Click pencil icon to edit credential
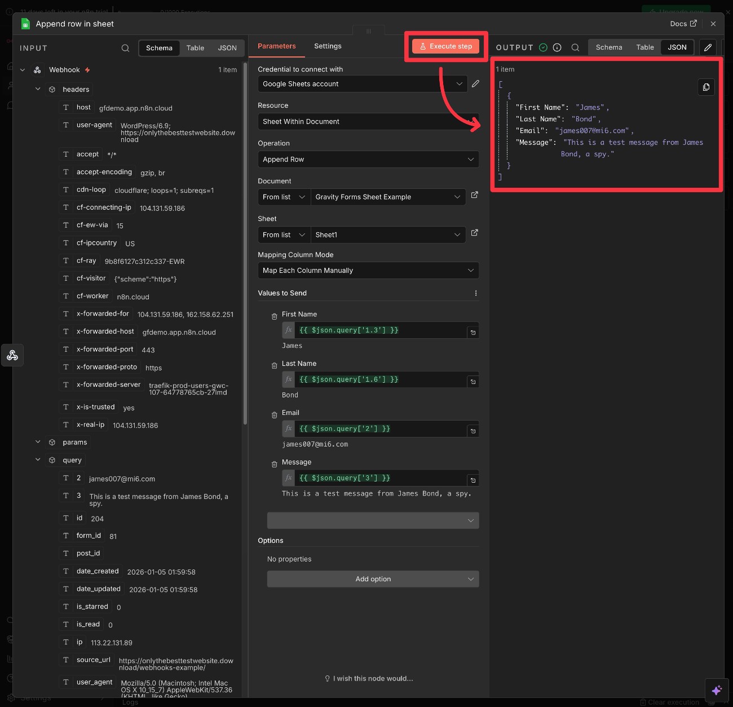This screenshot has height=707, width=733. [475, 83]
